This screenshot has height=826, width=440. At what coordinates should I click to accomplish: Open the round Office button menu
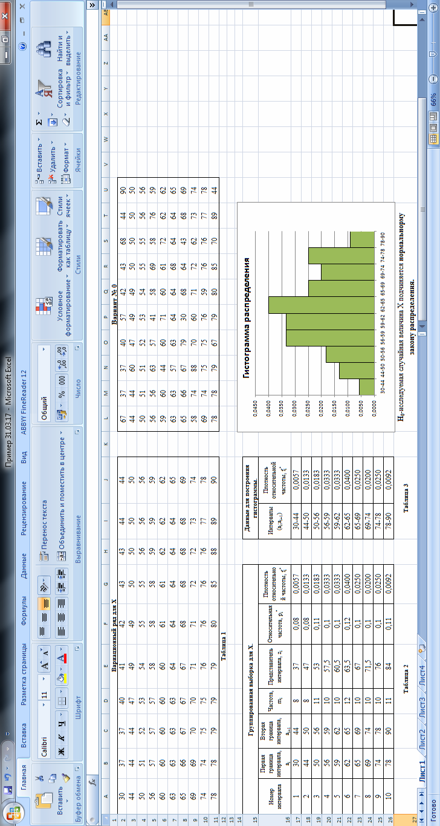pyautogui.click(x=14, y=814)
